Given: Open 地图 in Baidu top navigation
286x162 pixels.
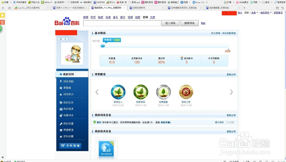Looking at the screenshot, I should 138,17.
